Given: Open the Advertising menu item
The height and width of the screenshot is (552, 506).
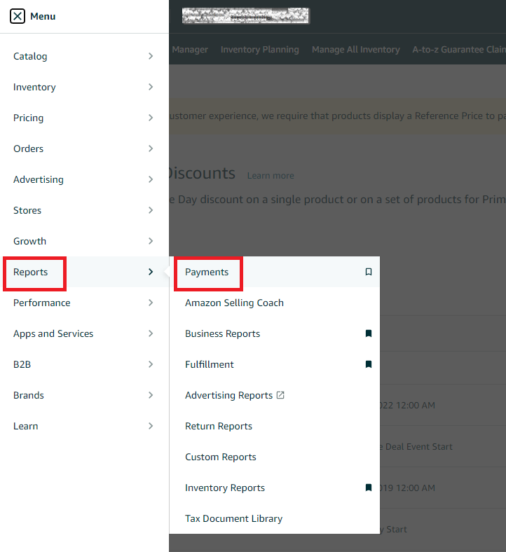Looking at the screenshot, I should 39,179.
